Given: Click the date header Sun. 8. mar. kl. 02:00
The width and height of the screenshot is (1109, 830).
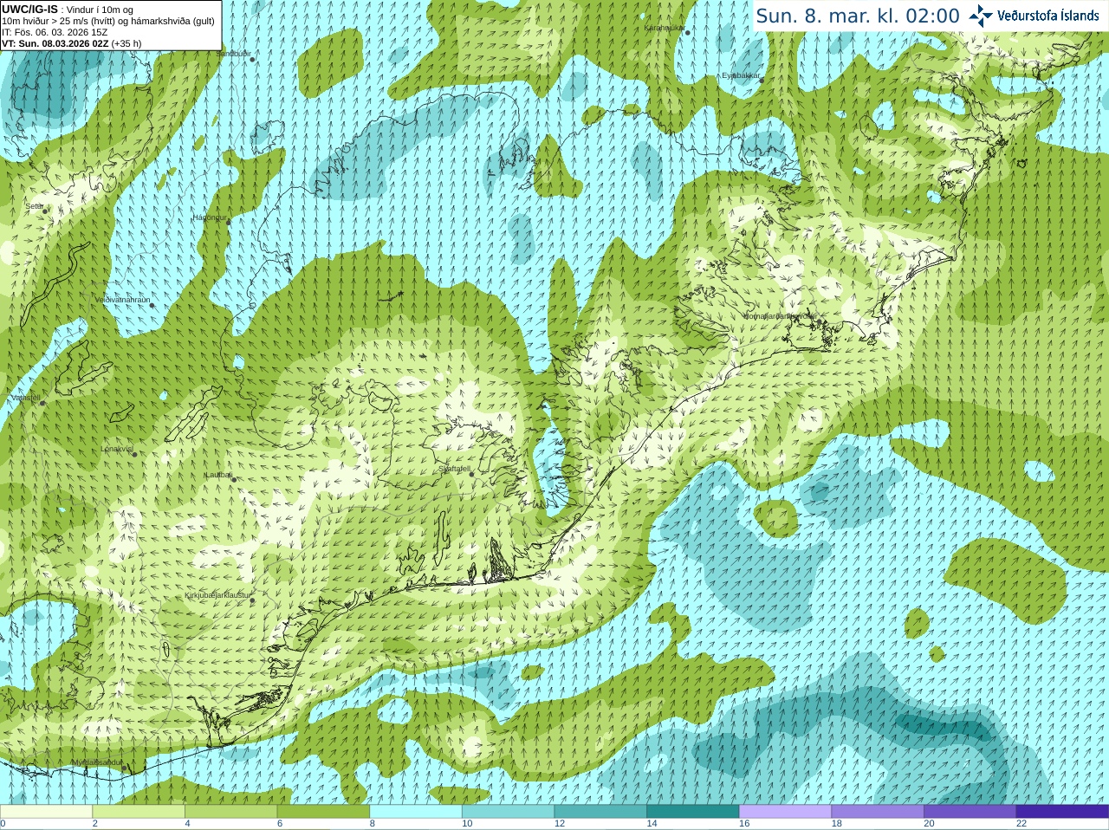Looking at the screenshot, I should 858,16.
